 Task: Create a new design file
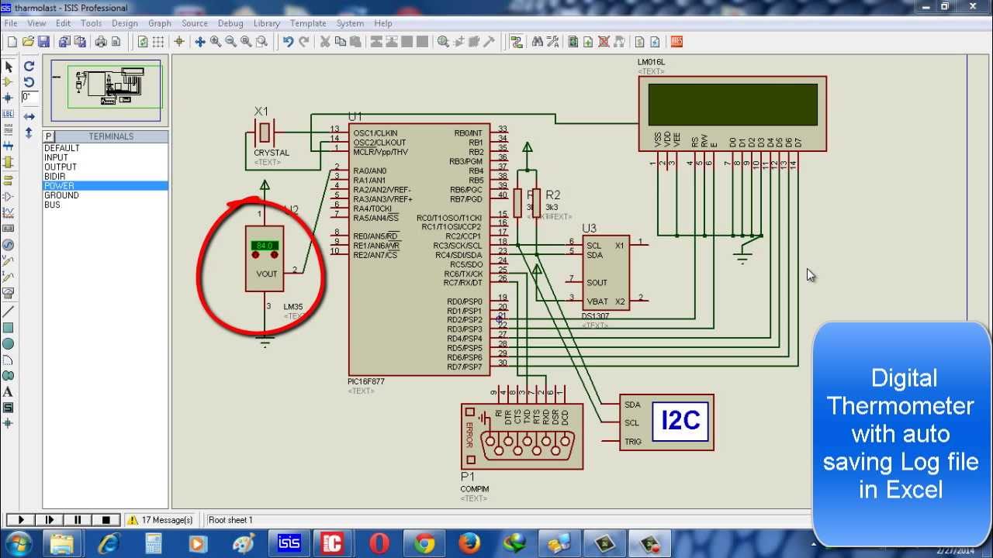pyautogui.click(x=12, y=42)
